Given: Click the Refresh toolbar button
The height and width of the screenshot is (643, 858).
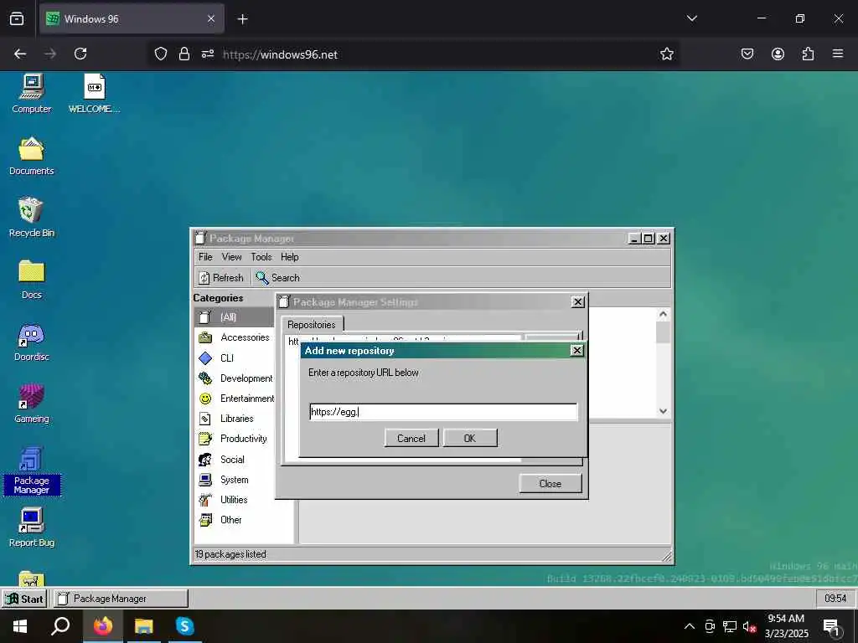Looking at the screenshot, I should [x=221, y=278].
